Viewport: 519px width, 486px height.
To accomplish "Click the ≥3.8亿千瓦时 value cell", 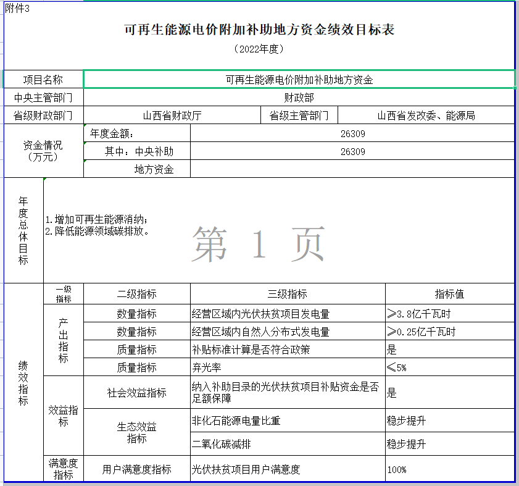I will coord(449,314).
